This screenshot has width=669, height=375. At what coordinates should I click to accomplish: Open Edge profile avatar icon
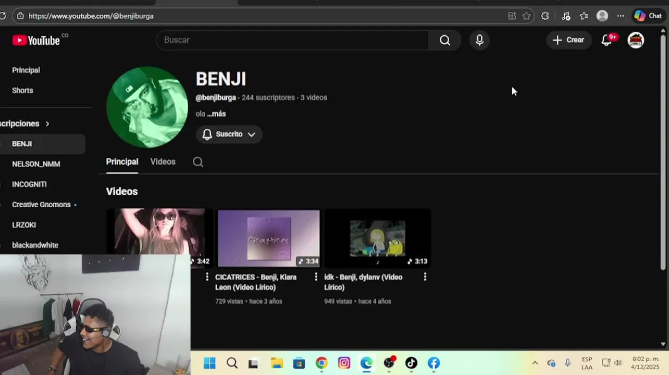pos(602,16)
